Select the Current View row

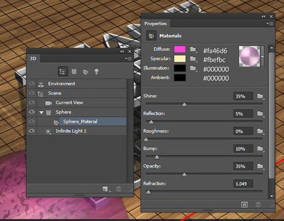click(x=77, y=103)
